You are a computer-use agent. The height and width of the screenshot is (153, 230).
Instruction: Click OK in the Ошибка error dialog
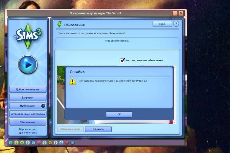pos(119,114)
